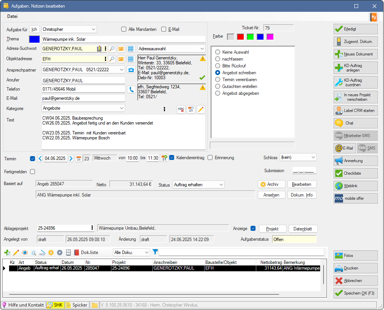This screenshot has height=310, width=384.
Task: Click the Erledigt button
Action: pyautogui.click(x=355, y=29)
